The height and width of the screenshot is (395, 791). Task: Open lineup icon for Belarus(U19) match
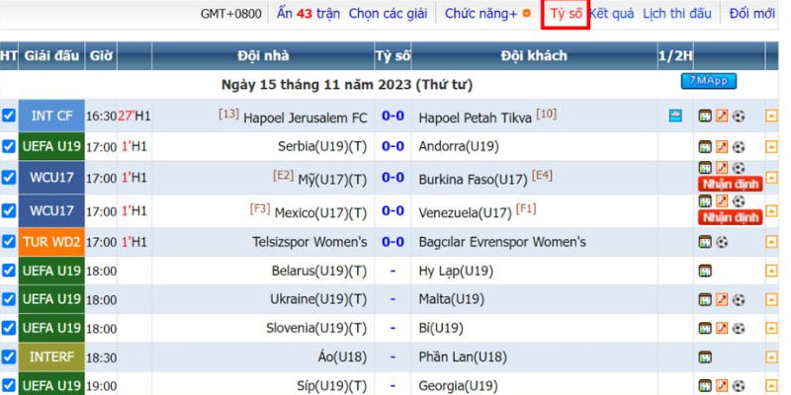tap(705, 271)
